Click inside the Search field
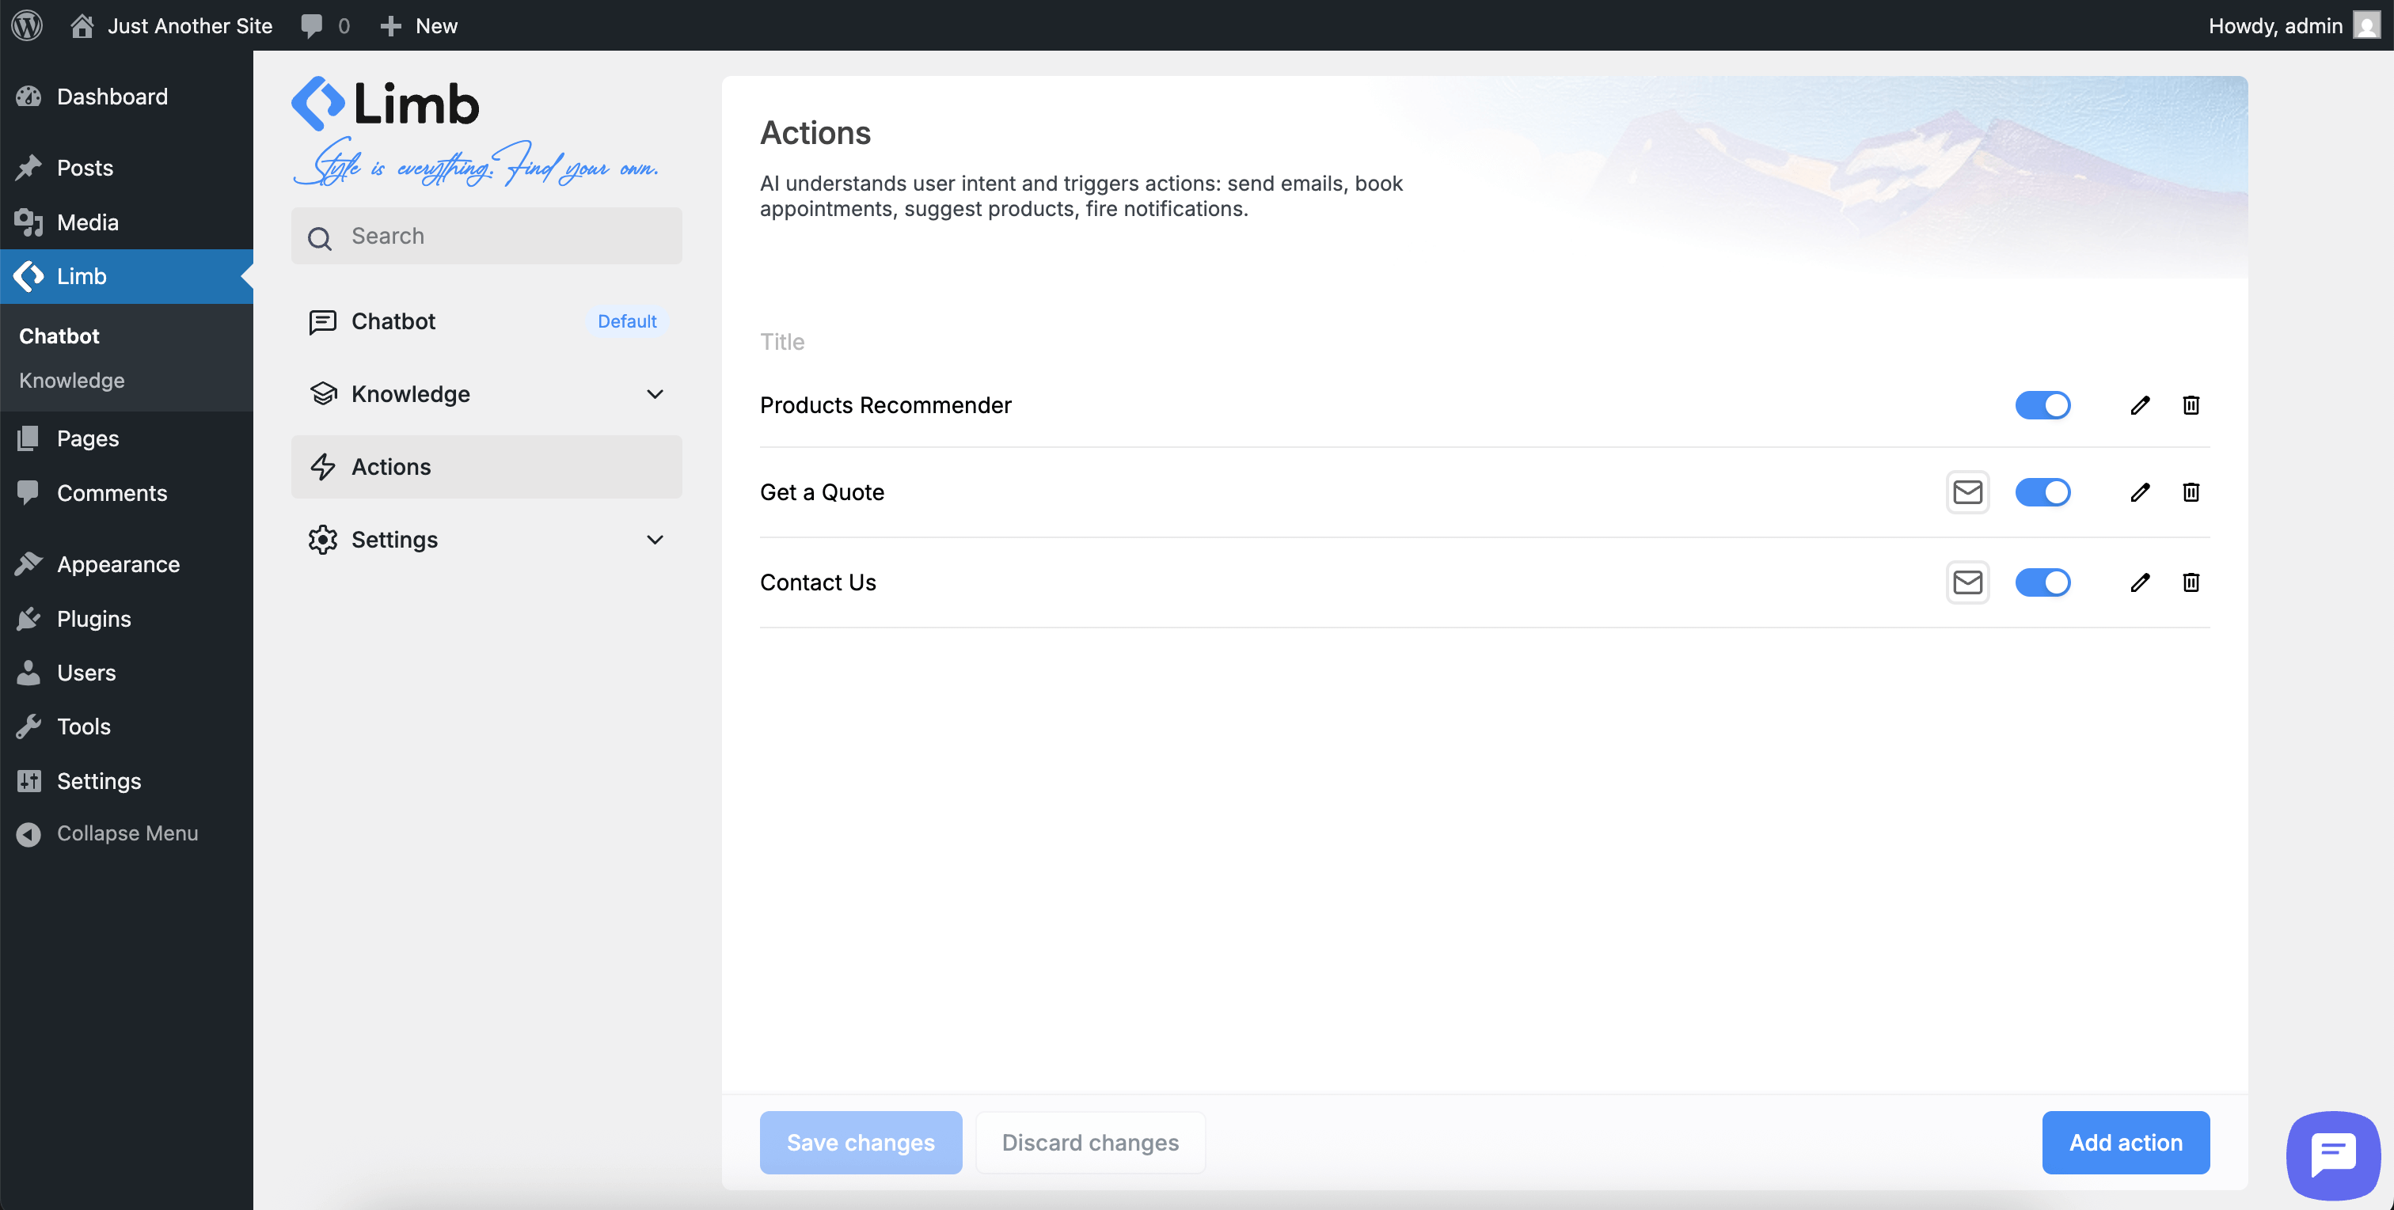 [x=487, y=235]
